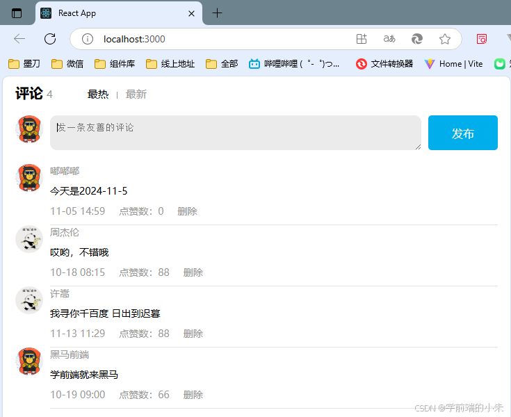
Task: Open the Home | Vite bookmark
Action: pos(453,63)
